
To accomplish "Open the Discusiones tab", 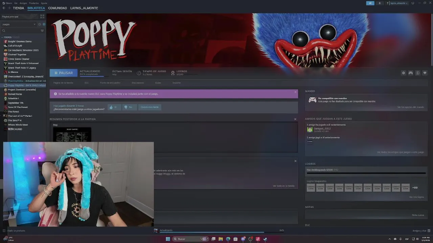I will tap(138, 83).
